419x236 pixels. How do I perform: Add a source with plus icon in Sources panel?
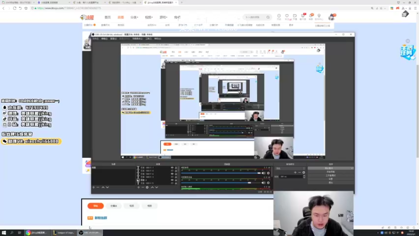click(138, 187)
